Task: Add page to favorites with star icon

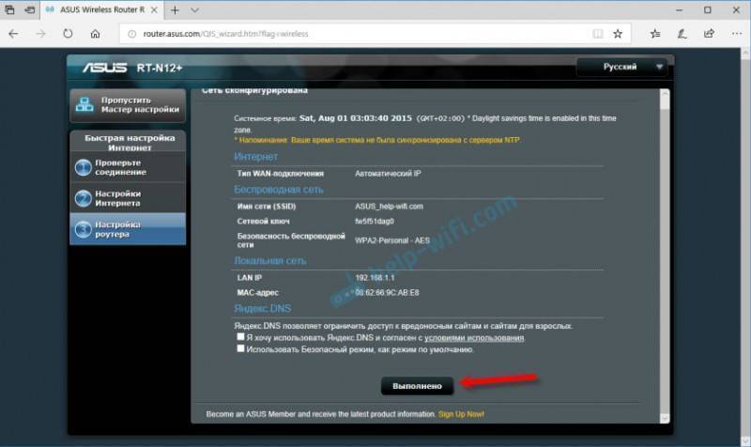Action: (x=618, y=34)
